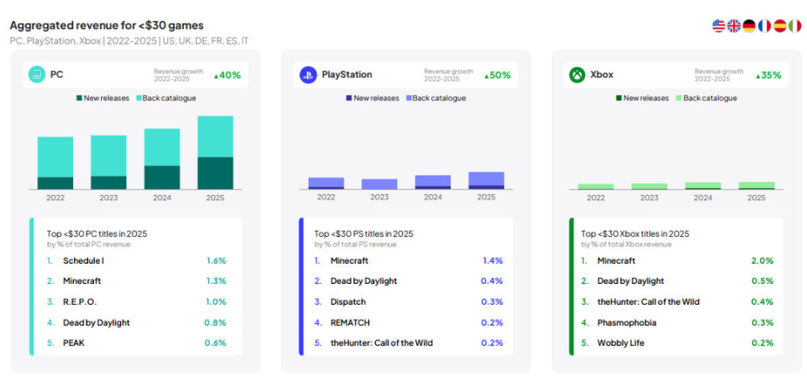Select the Italian flag icon
807x378 pixels.
pos(794,26)
